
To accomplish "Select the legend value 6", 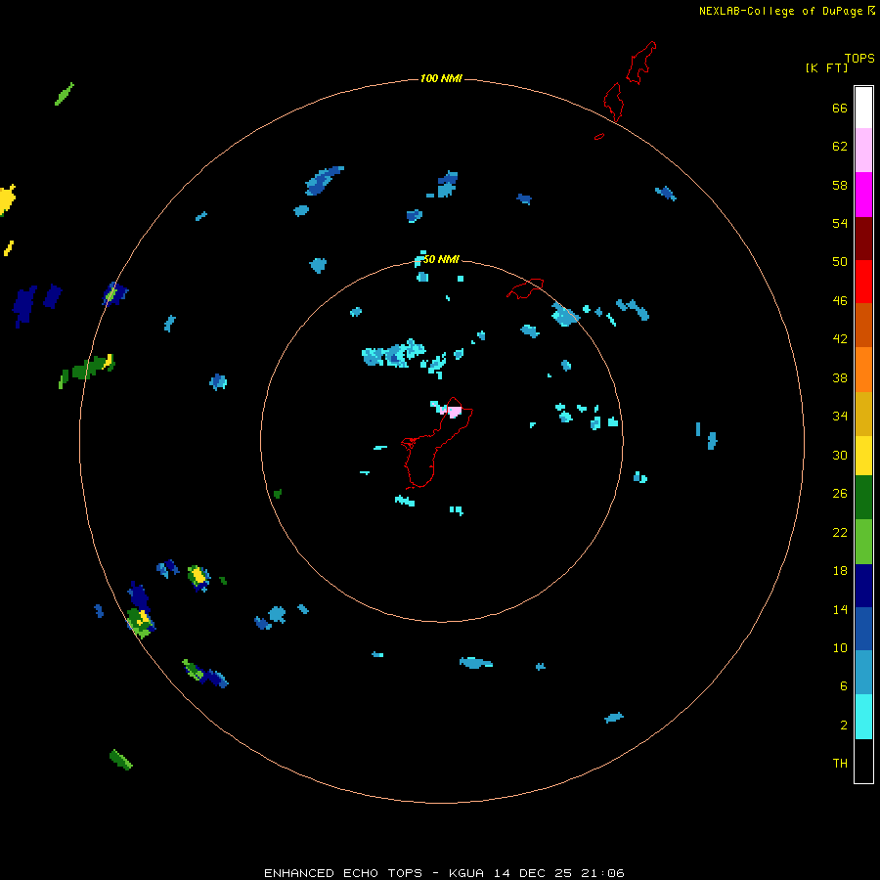I will click(x=843, y=686).
